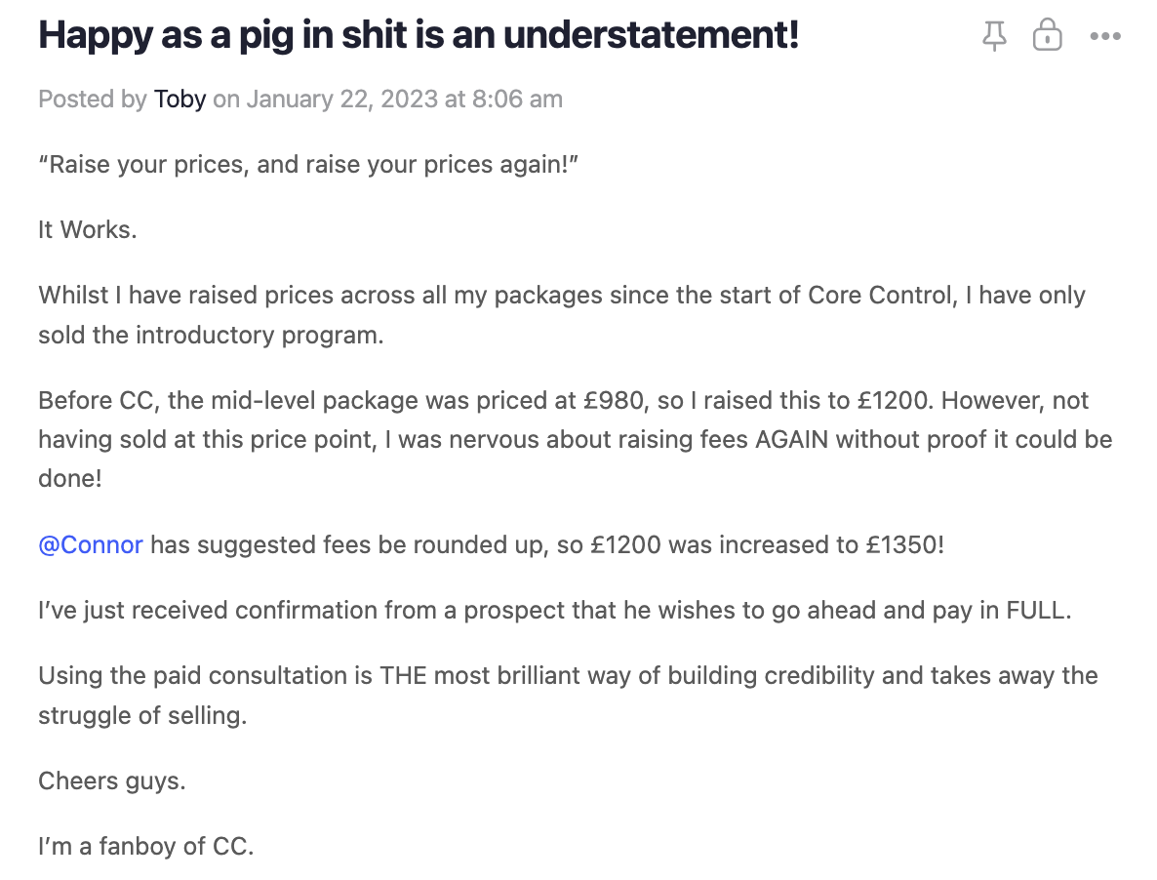Click the "Cheers guys." line
1157x880 pixels.
click(x=111, y=780)
